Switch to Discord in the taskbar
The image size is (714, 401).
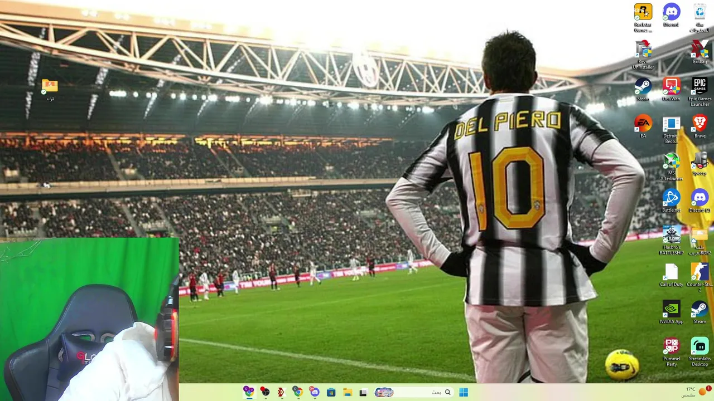pyautogui.click(x=315, y=392)
